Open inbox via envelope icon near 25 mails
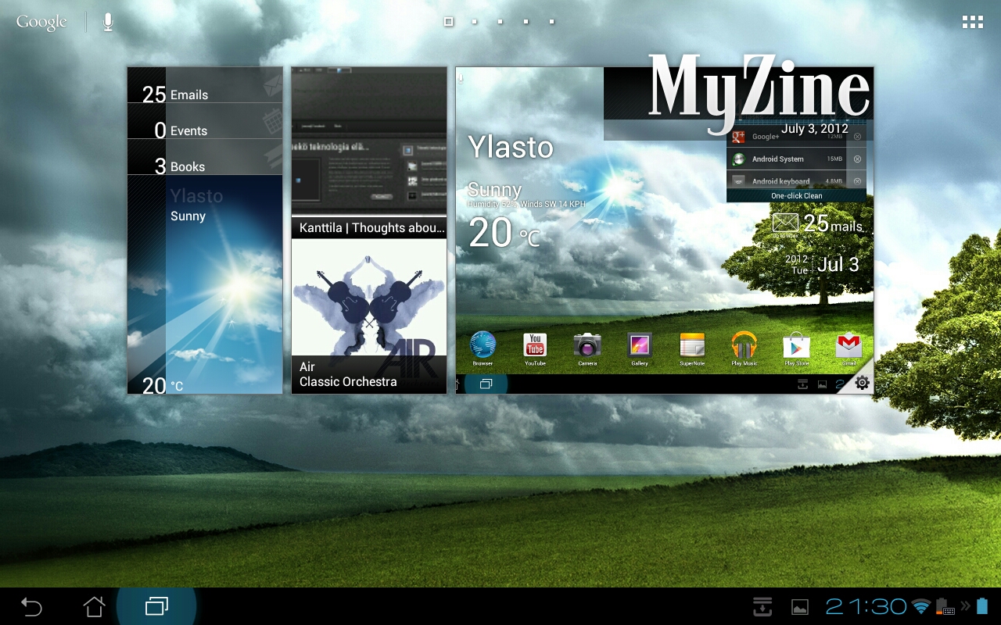 click(785, 223)
